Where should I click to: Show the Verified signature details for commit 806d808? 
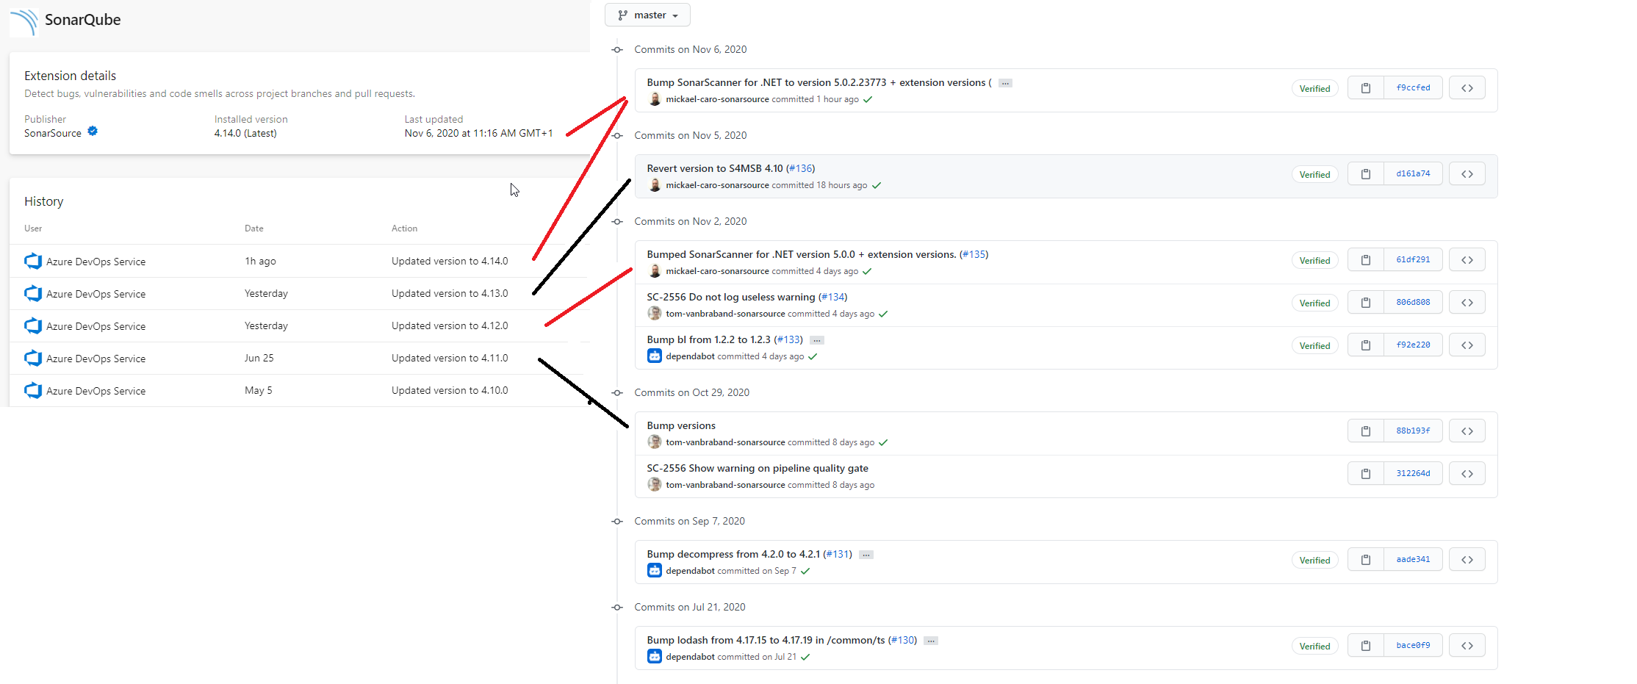click(1314, 303)
